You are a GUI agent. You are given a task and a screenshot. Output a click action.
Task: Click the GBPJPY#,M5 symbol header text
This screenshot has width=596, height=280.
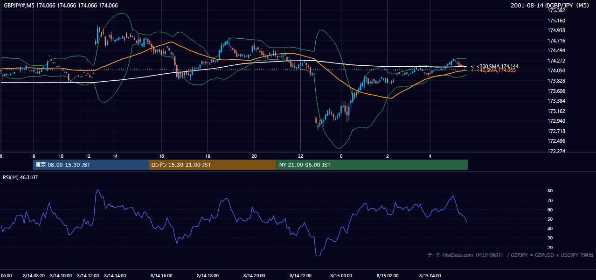point(61,6)
